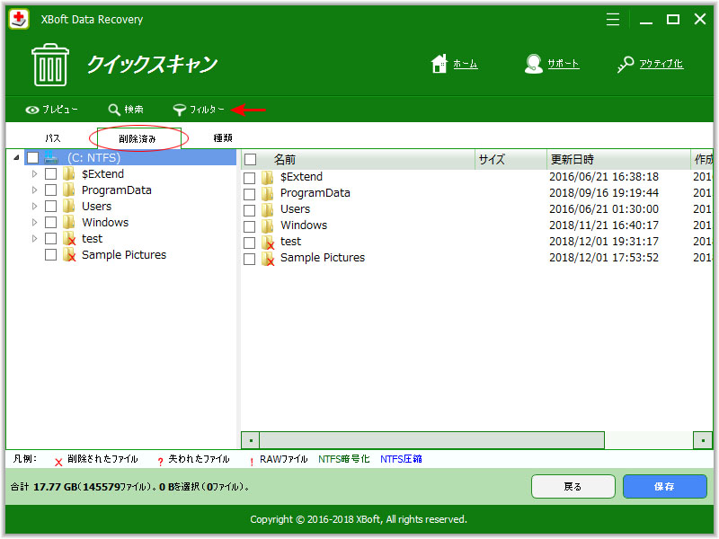This screenshot has height=539, width=719.
Task: Open the hamburger menu icon in the title bar
Action: tap(613, 19)
